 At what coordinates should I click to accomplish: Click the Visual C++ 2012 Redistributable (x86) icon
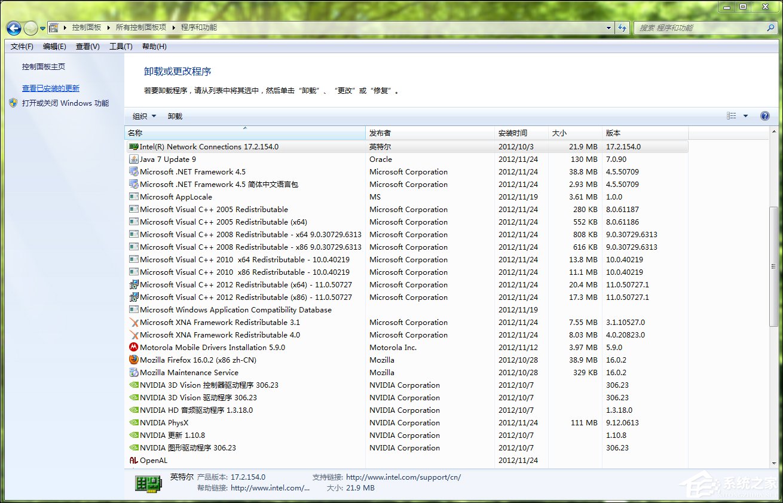pos(134,297)
